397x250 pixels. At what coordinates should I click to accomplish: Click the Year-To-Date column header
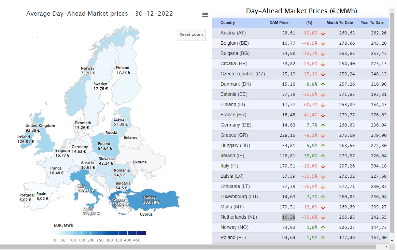pyautogui.click(x=372, y=23)
